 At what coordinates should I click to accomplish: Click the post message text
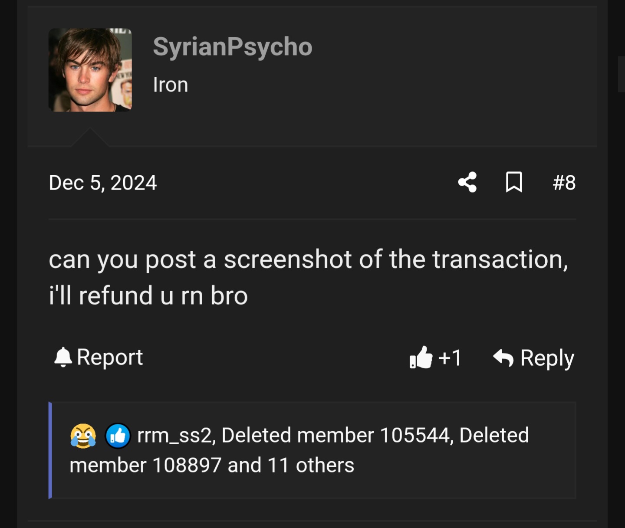click(x=308, y=277)
